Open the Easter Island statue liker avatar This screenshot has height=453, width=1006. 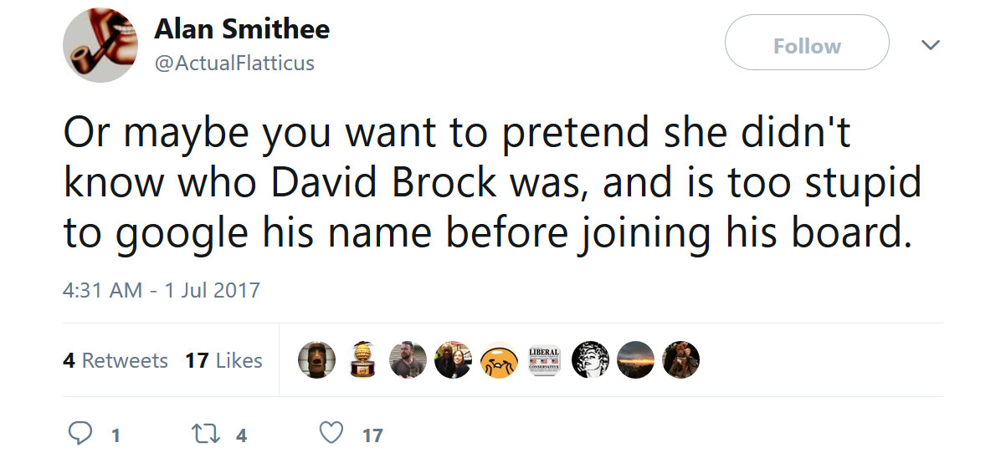click(x=317, y=360)
